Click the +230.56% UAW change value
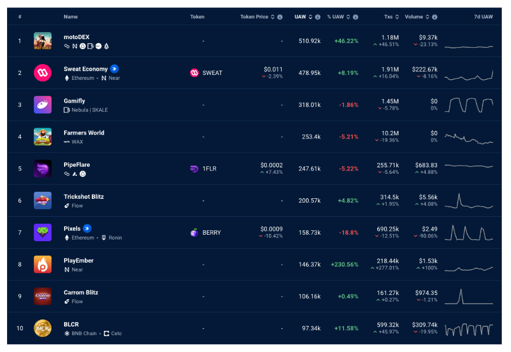511x352 pixels. click(x=345, y=265)
